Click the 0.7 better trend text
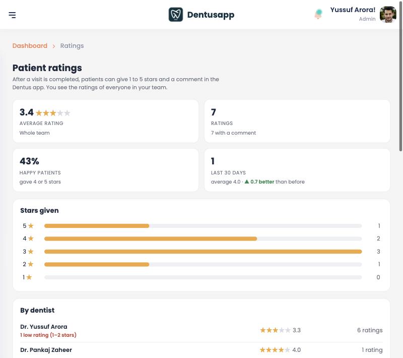This screenshot has width=403, height=358. click(x=262, y=182)
